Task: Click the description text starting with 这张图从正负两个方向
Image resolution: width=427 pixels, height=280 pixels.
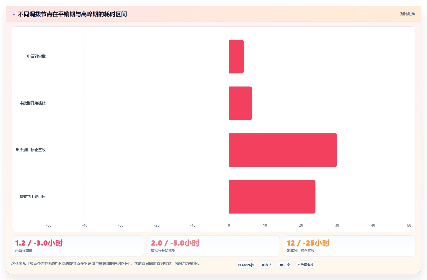Action: [105, 263]
